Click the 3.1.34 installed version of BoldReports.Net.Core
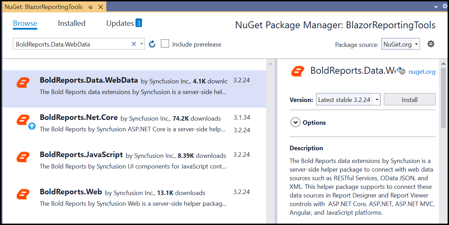 click(242, 117)
